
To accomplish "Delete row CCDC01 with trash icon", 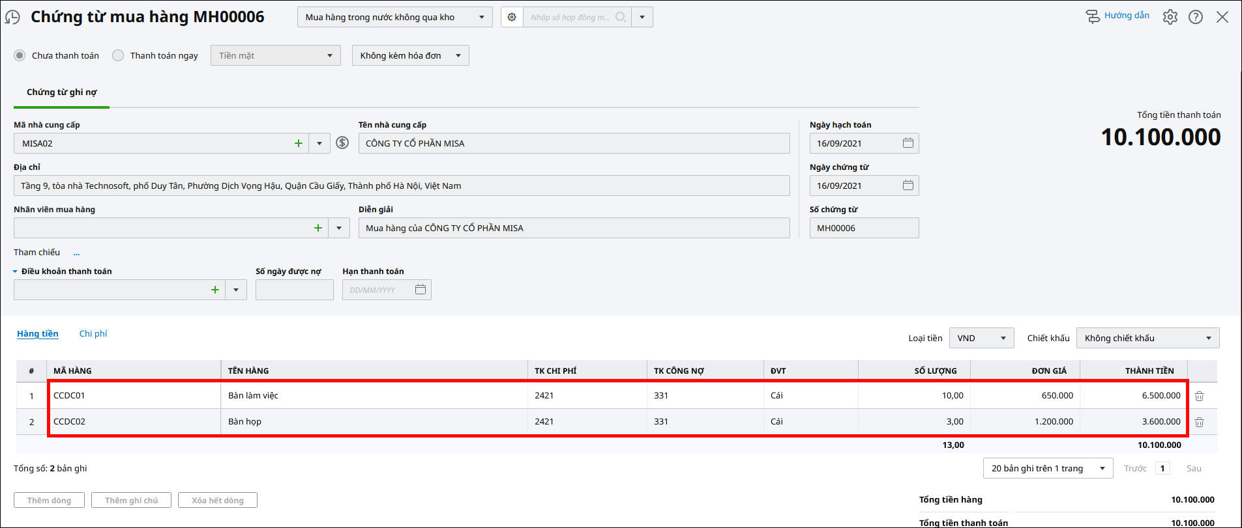I will (1199, 396).
